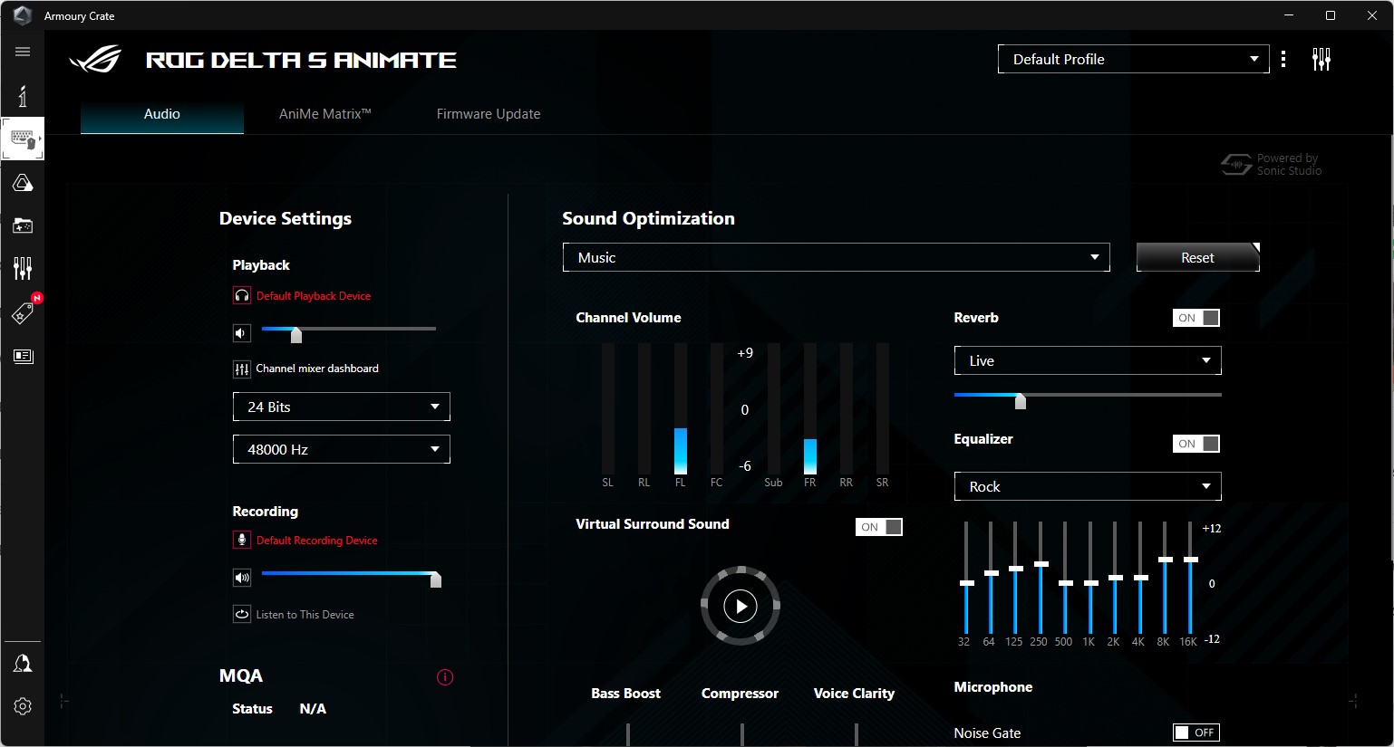Open the Devices keyboard icon in sidebar
Image resolution: width=1394 pixels, height=747 pixels.
click(x=22, y=139)
